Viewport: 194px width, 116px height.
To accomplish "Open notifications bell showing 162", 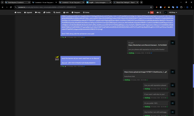I will coord(151,12).
